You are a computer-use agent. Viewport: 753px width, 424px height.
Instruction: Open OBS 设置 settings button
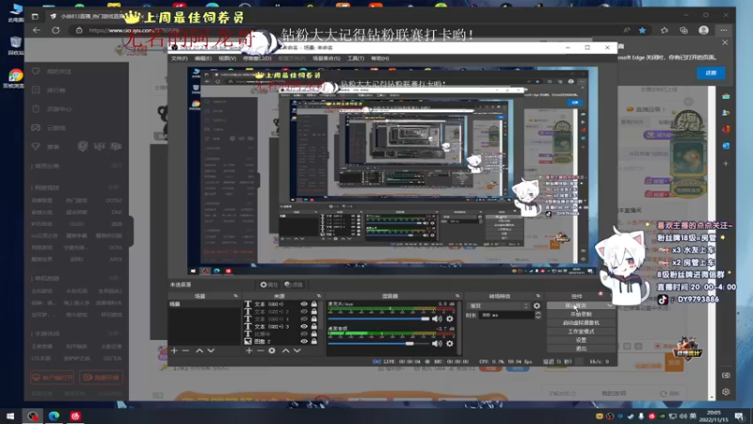581,340
